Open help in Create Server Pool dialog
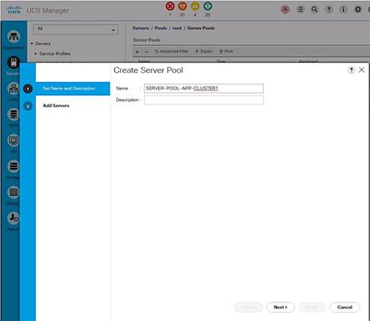The width and height of the screenshot is (370, 321). (352, 70)
